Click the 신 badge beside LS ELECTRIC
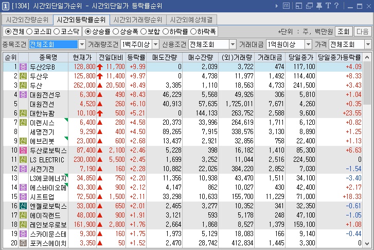Image resolution: width=374 pixels, height=250 pixels. (x=23, y=159)
